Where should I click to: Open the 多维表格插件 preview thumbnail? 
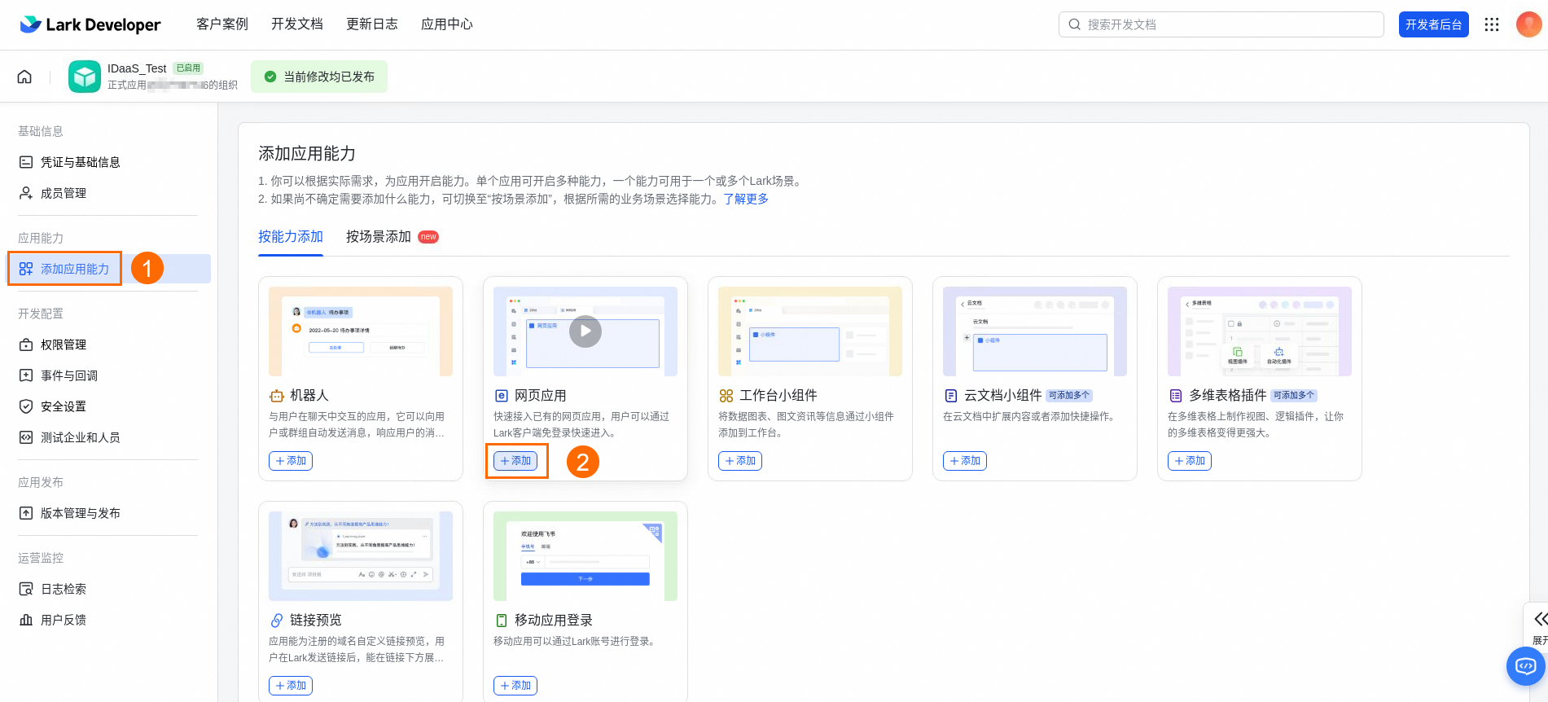(1260, 331)
